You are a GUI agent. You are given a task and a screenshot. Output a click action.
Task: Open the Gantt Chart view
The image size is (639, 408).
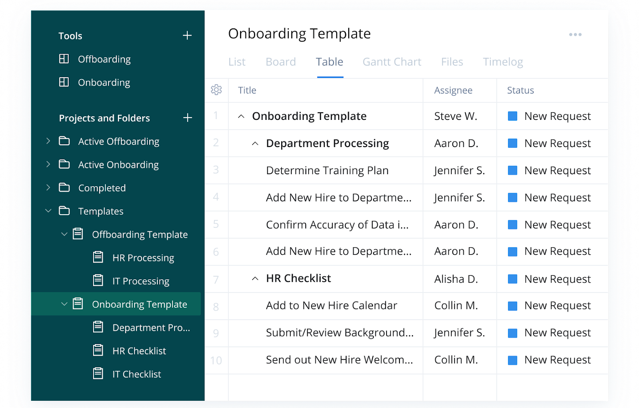click(392, 62)
